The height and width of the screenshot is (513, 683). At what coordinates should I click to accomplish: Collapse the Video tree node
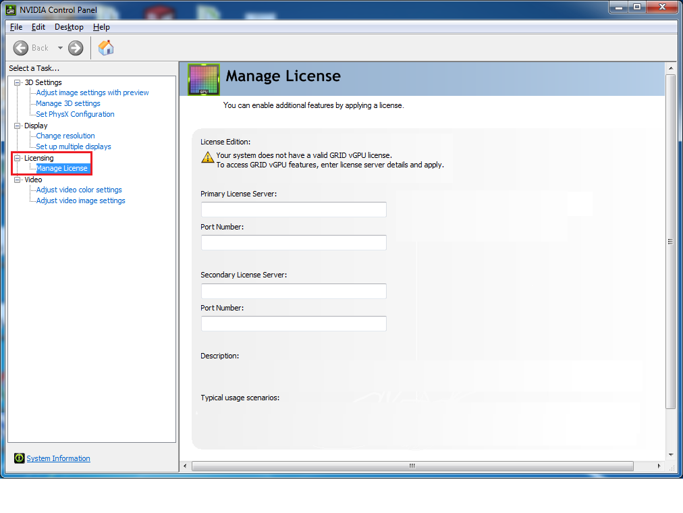click(x=18, y=180)
